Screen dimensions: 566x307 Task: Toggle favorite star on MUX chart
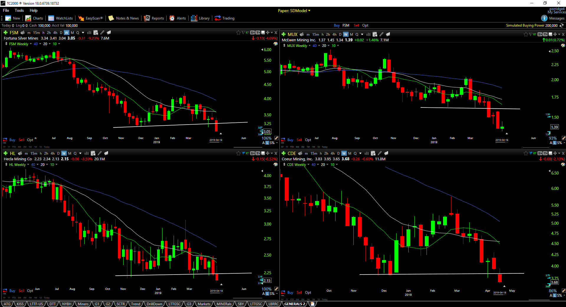[526, 34]
